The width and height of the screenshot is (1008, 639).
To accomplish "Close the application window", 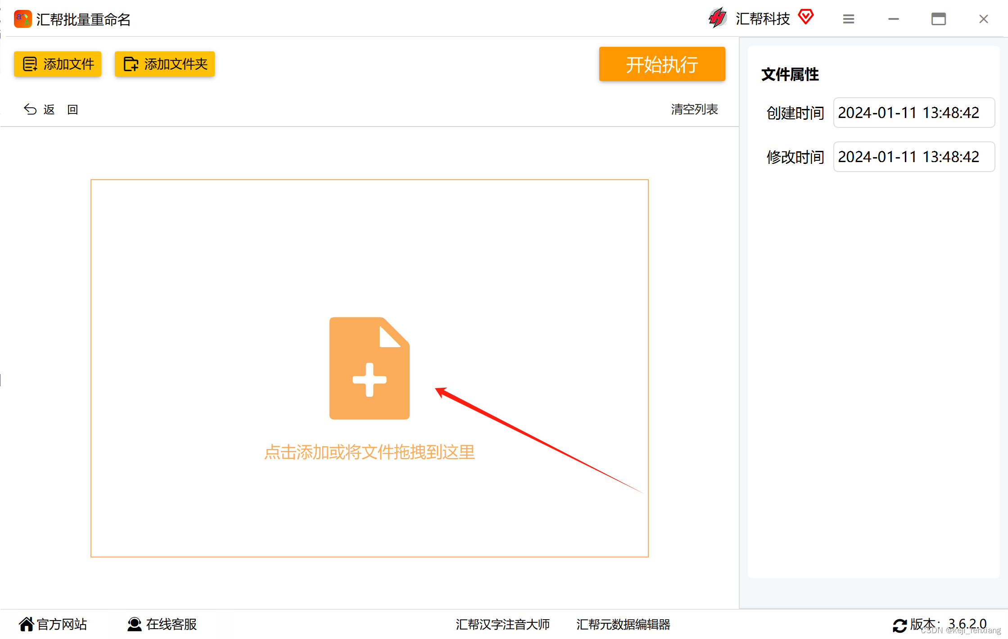I will click(984, 19).
